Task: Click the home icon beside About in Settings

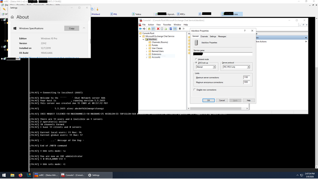Action: (x=12, y=17)
